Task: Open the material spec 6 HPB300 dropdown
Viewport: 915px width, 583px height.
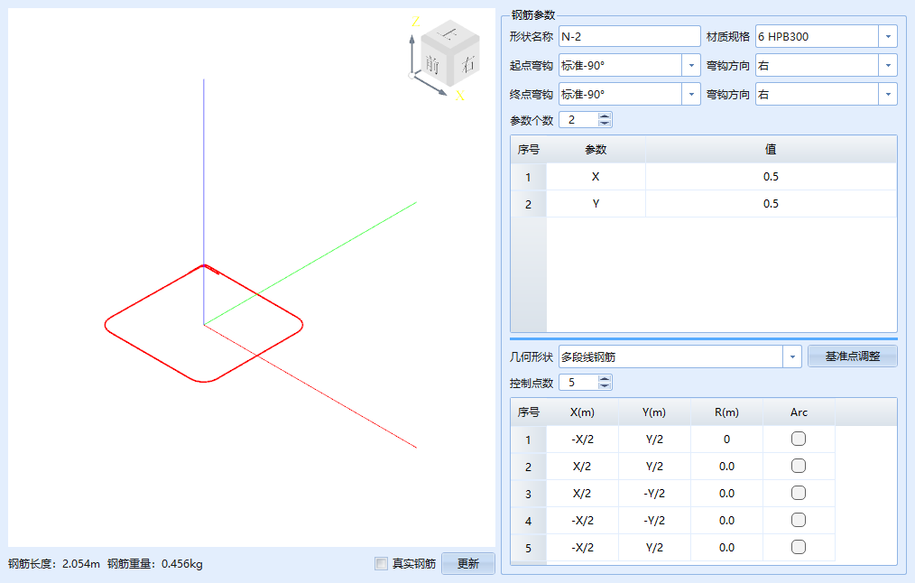Action: tap(888, 37)
